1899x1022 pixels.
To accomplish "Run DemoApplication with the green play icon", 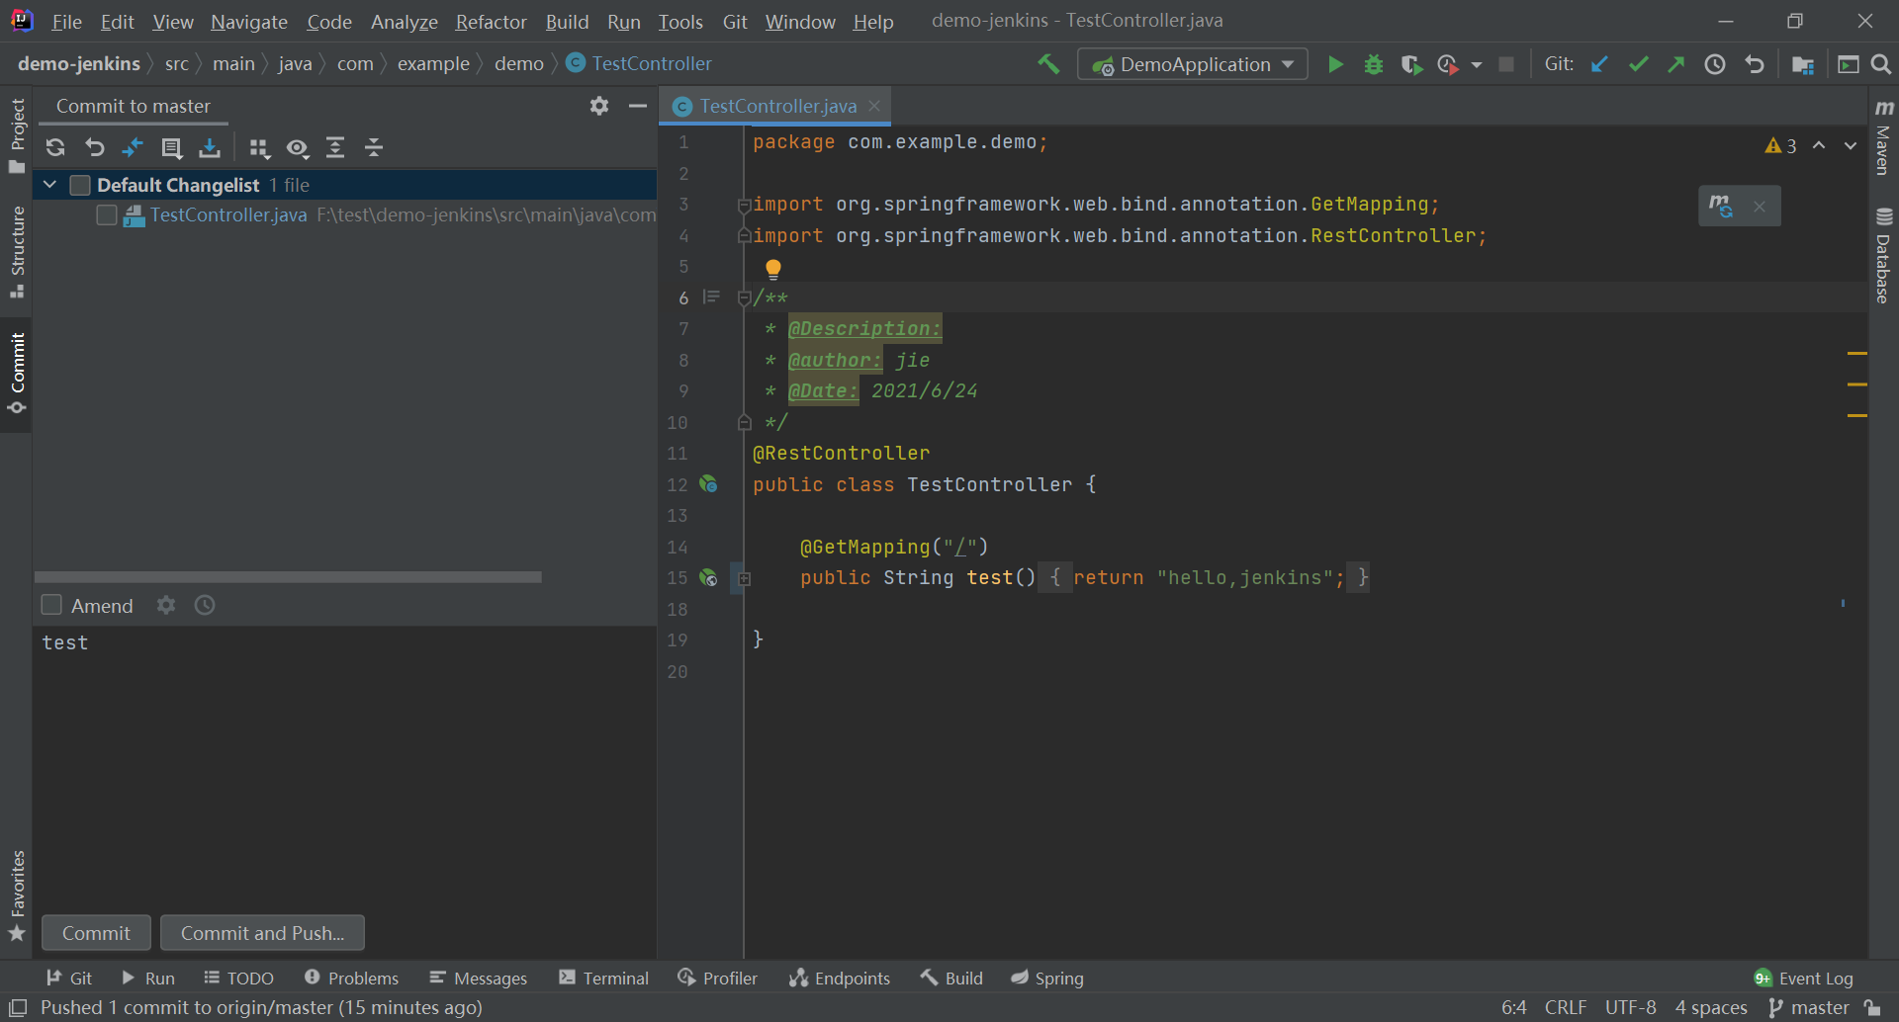I will point(1335,64).
